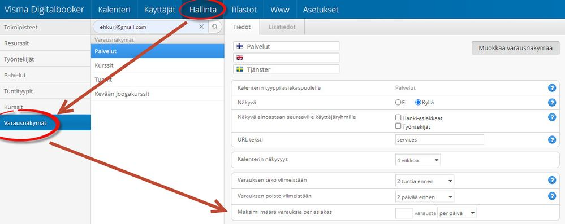This screenshot has height=224, width=565.
Task: Open Palvelut in the left sidebar
Action: (45, 75)
